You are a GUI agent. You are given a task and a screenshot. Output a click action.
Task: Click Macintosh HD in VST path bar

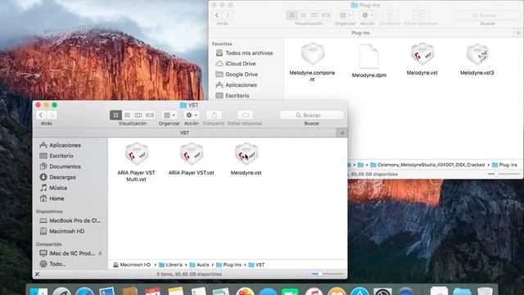click(132, 265)
